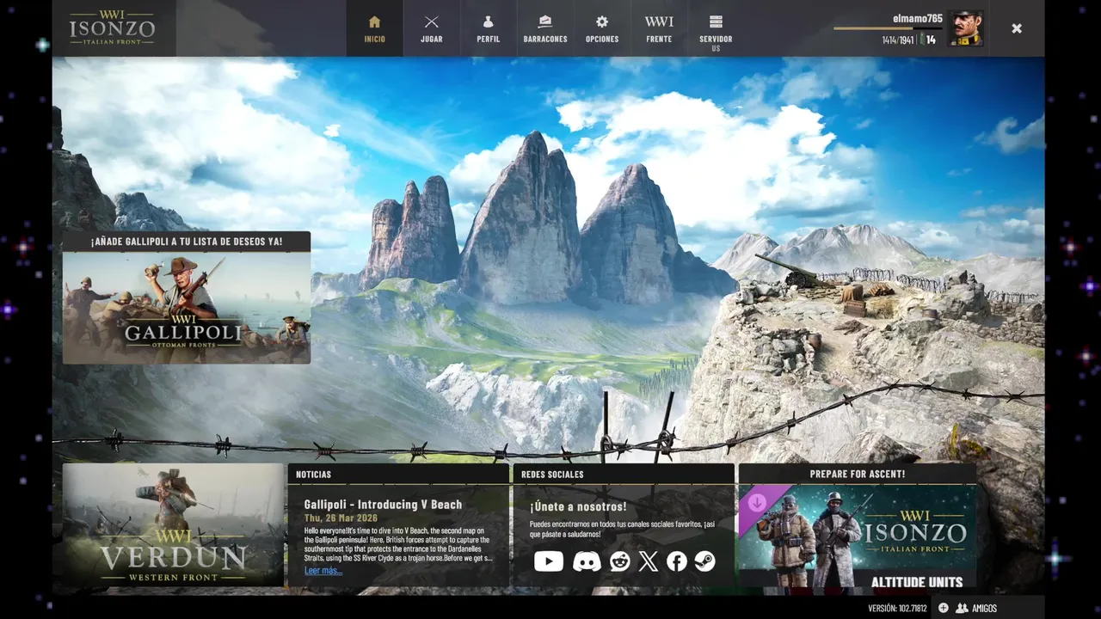Click the ¡Únete a nosotros! heading
The height and width of the screenshot is (619, 1101).
pos(578,506)
